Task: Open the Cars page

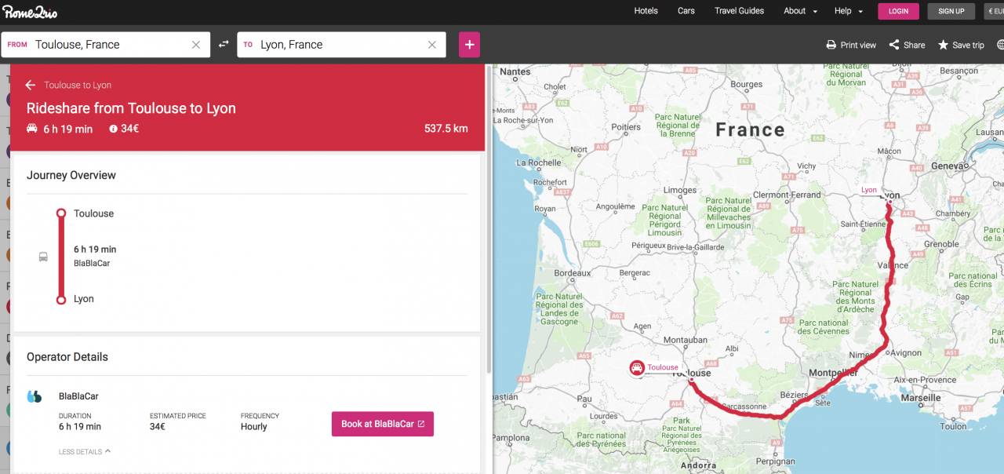Action: point(686,11)
